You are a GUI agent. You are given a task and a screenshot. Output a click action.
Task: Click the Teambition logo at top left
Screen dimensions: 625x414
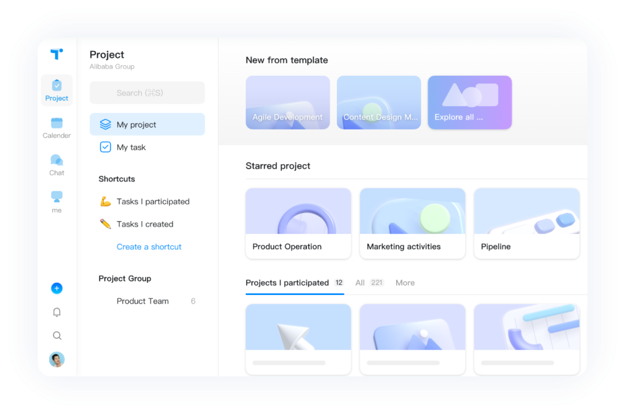pos(56,54)
